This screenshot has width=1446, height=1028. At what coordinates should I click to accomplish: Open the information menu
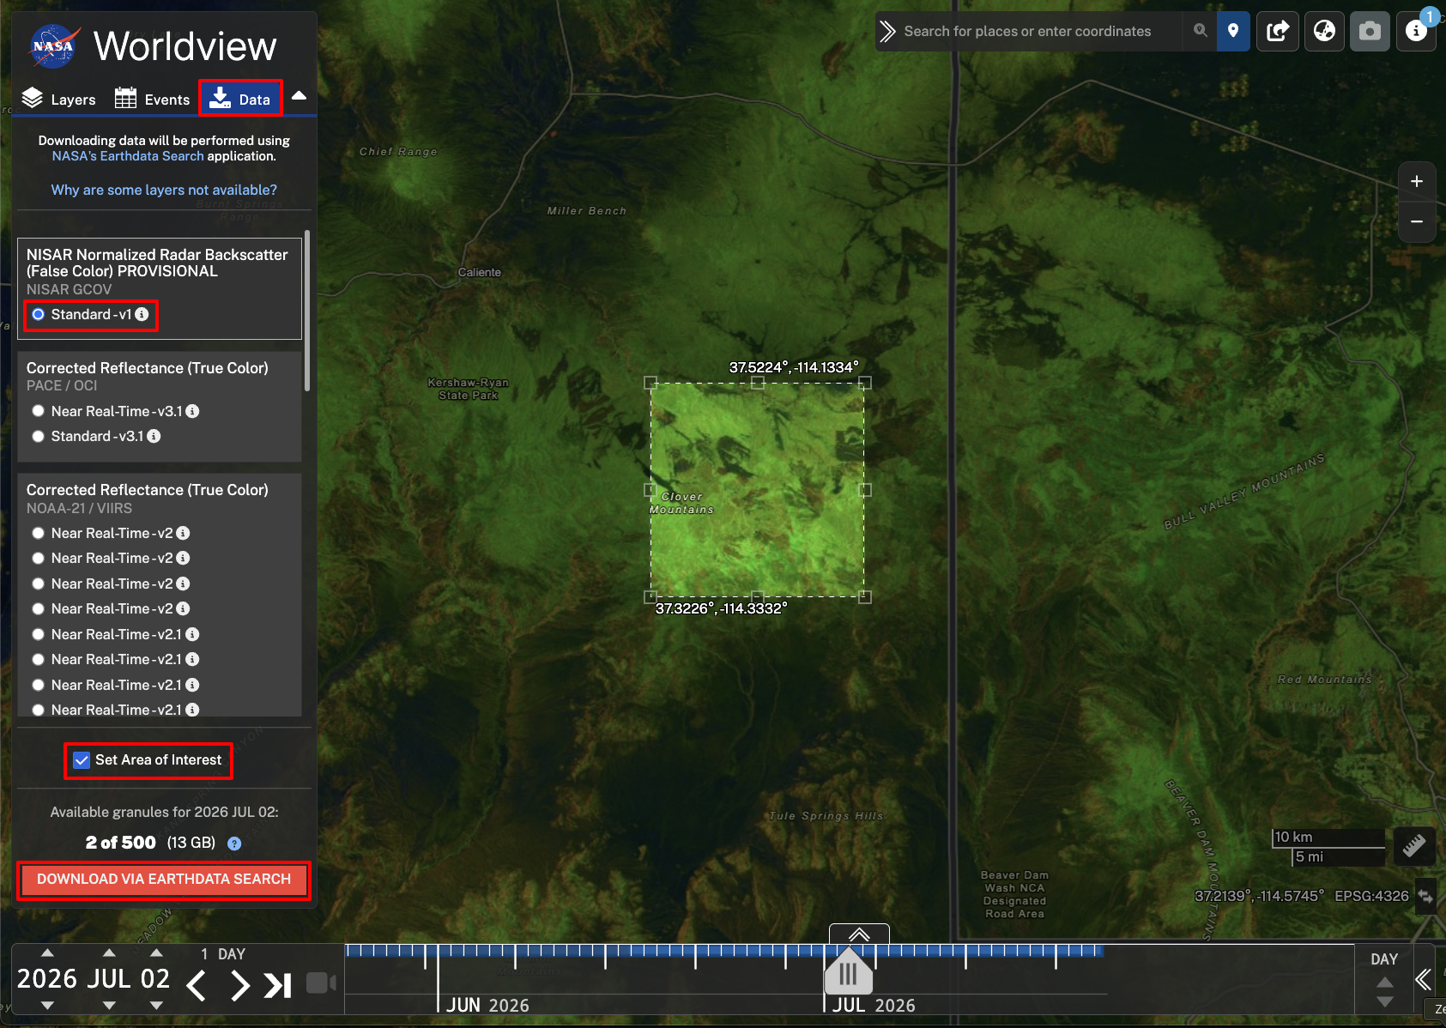1416,31
